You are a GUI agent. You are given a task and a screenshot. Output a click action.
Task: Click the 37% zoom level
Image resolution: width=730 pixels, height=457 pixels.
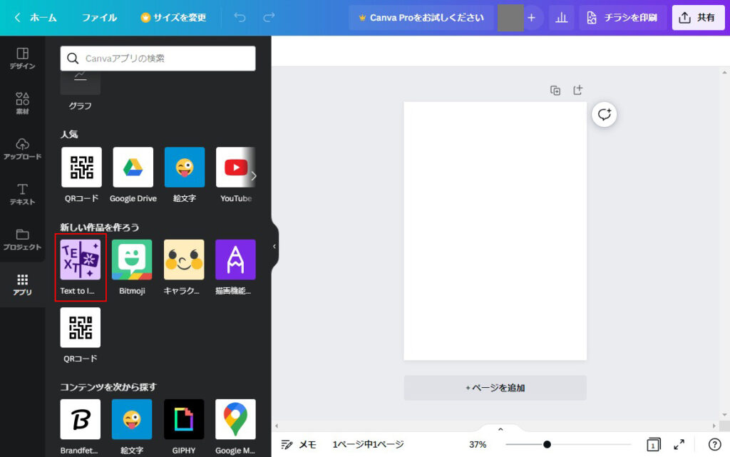pyautogui.click(x=478, y=444)
